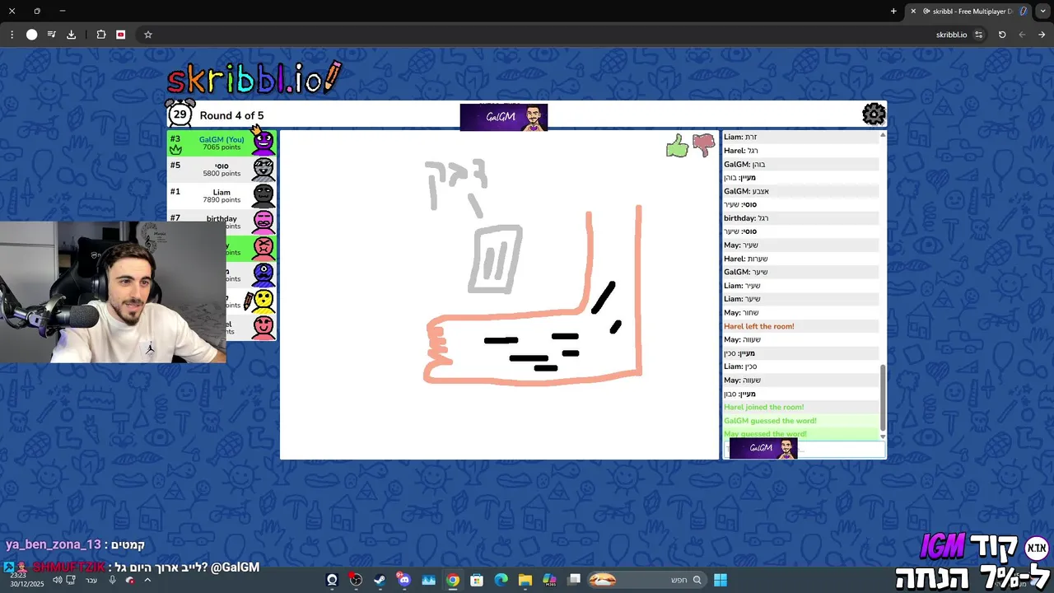
Task: Open the Chrome extensions puzzle icon
Action: pos(101,35)
